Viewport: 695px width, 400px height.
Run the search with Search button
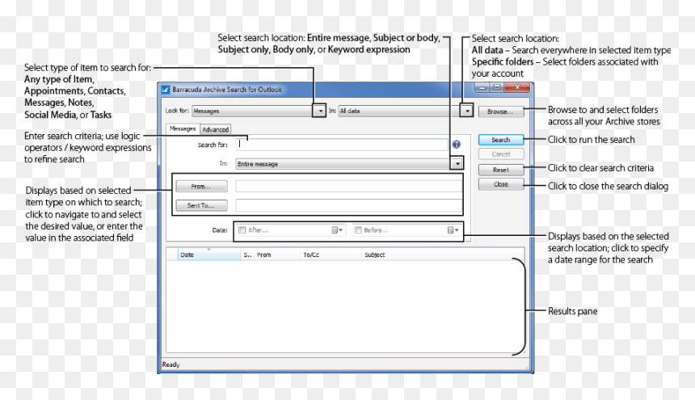[501, 140]
